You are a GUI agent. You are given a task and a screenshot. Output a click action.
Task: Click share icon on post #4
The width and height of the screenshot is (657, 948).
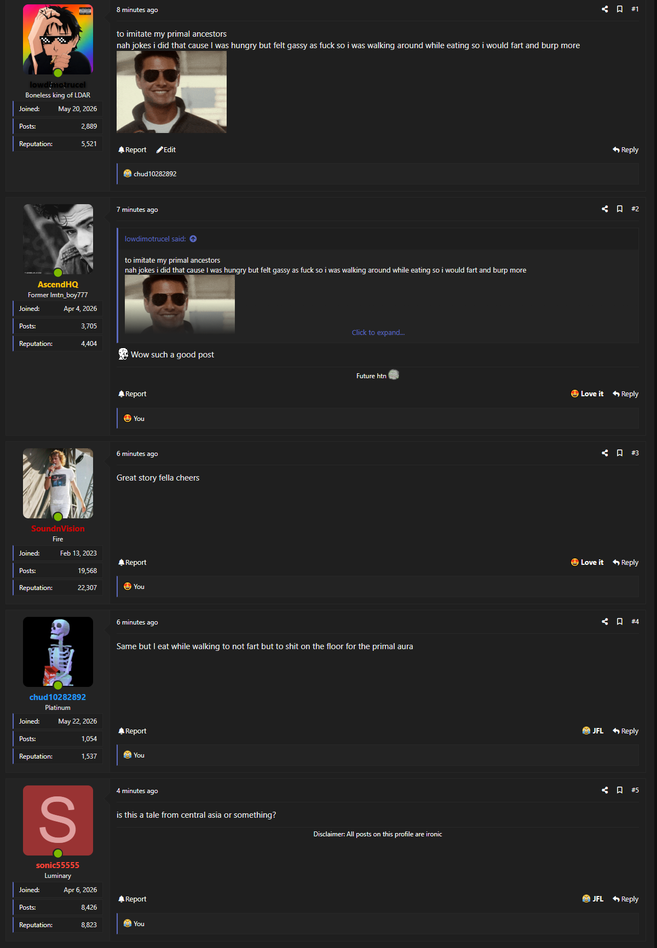(605, 622)
